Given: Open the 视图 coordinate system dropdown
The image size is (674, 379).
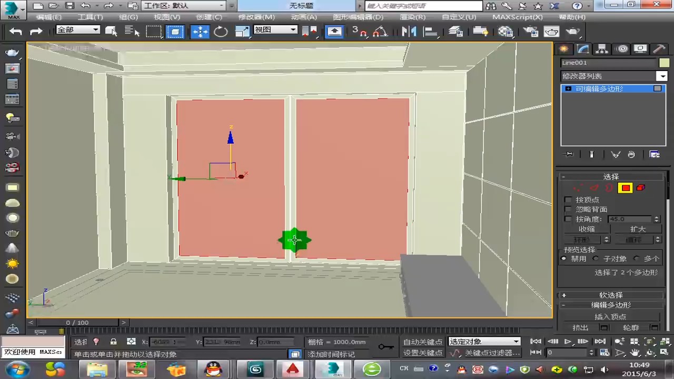Looking at the screenshot, I should (276, 30).
